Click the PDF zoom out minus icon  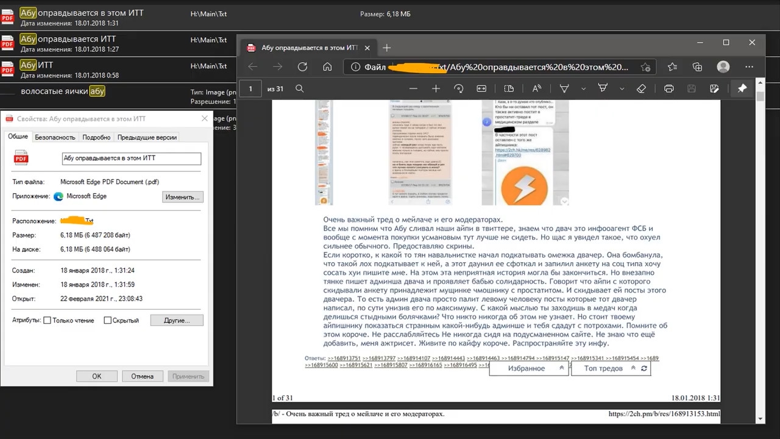[x=413, y=88]
